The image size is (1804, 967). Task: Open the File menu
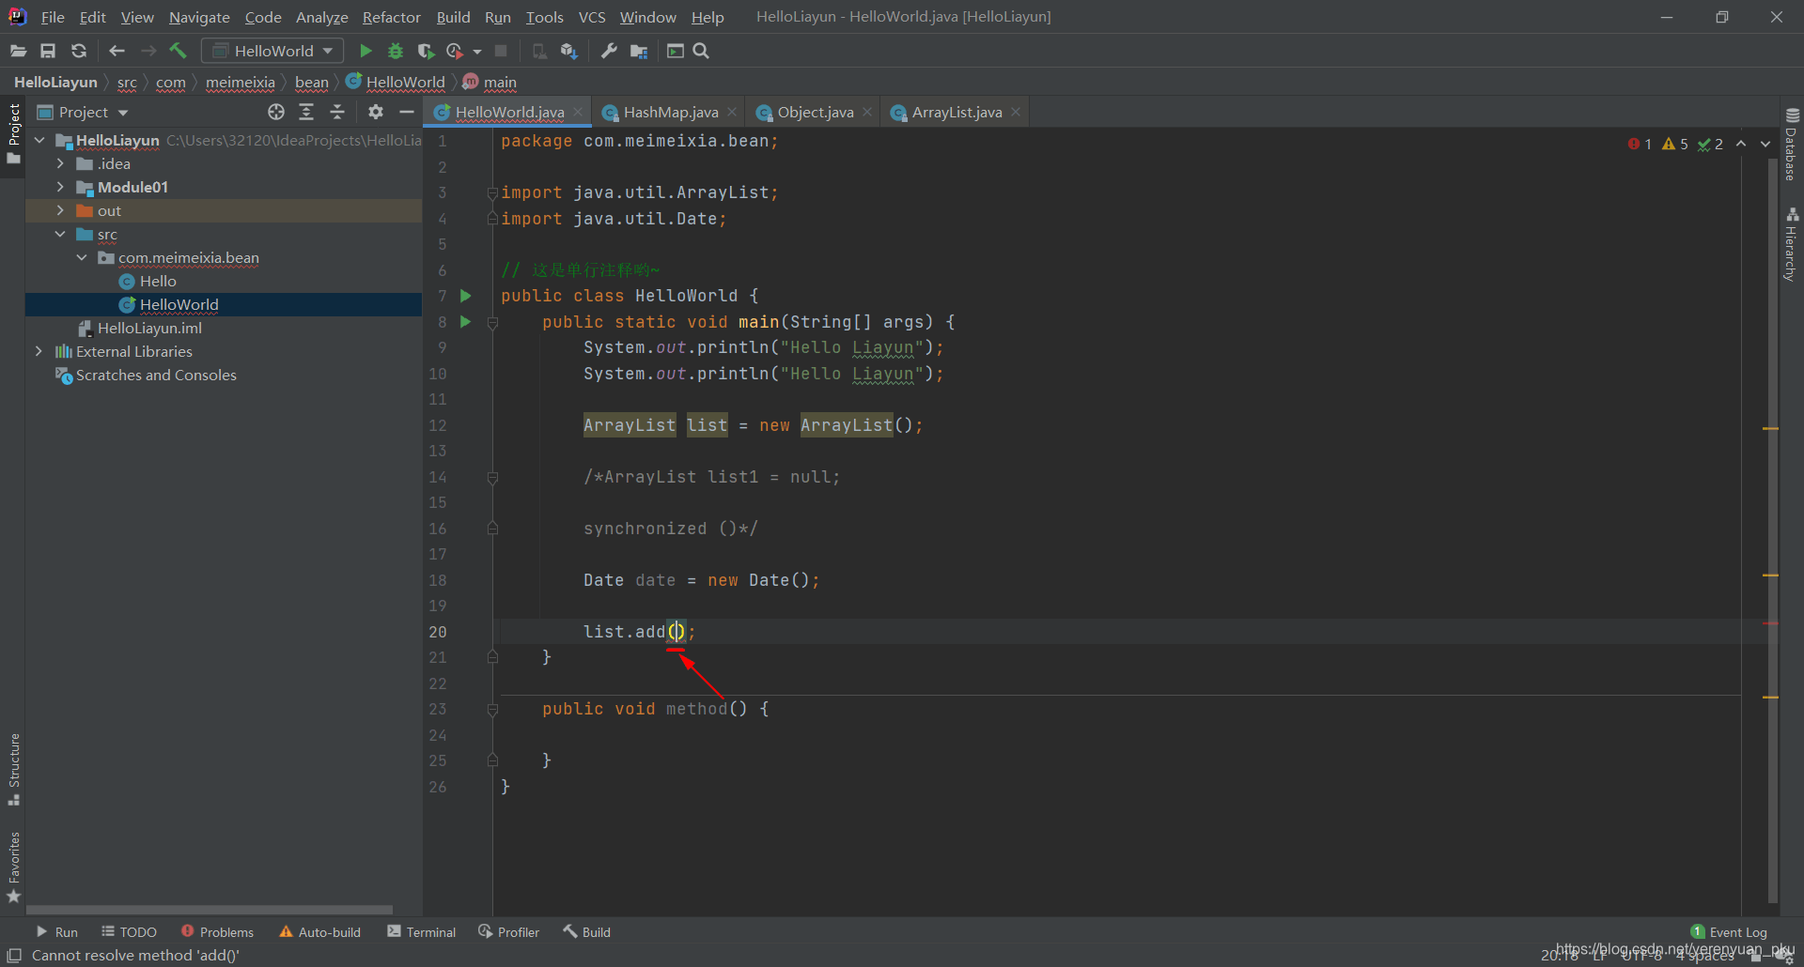tap(53, 17)
